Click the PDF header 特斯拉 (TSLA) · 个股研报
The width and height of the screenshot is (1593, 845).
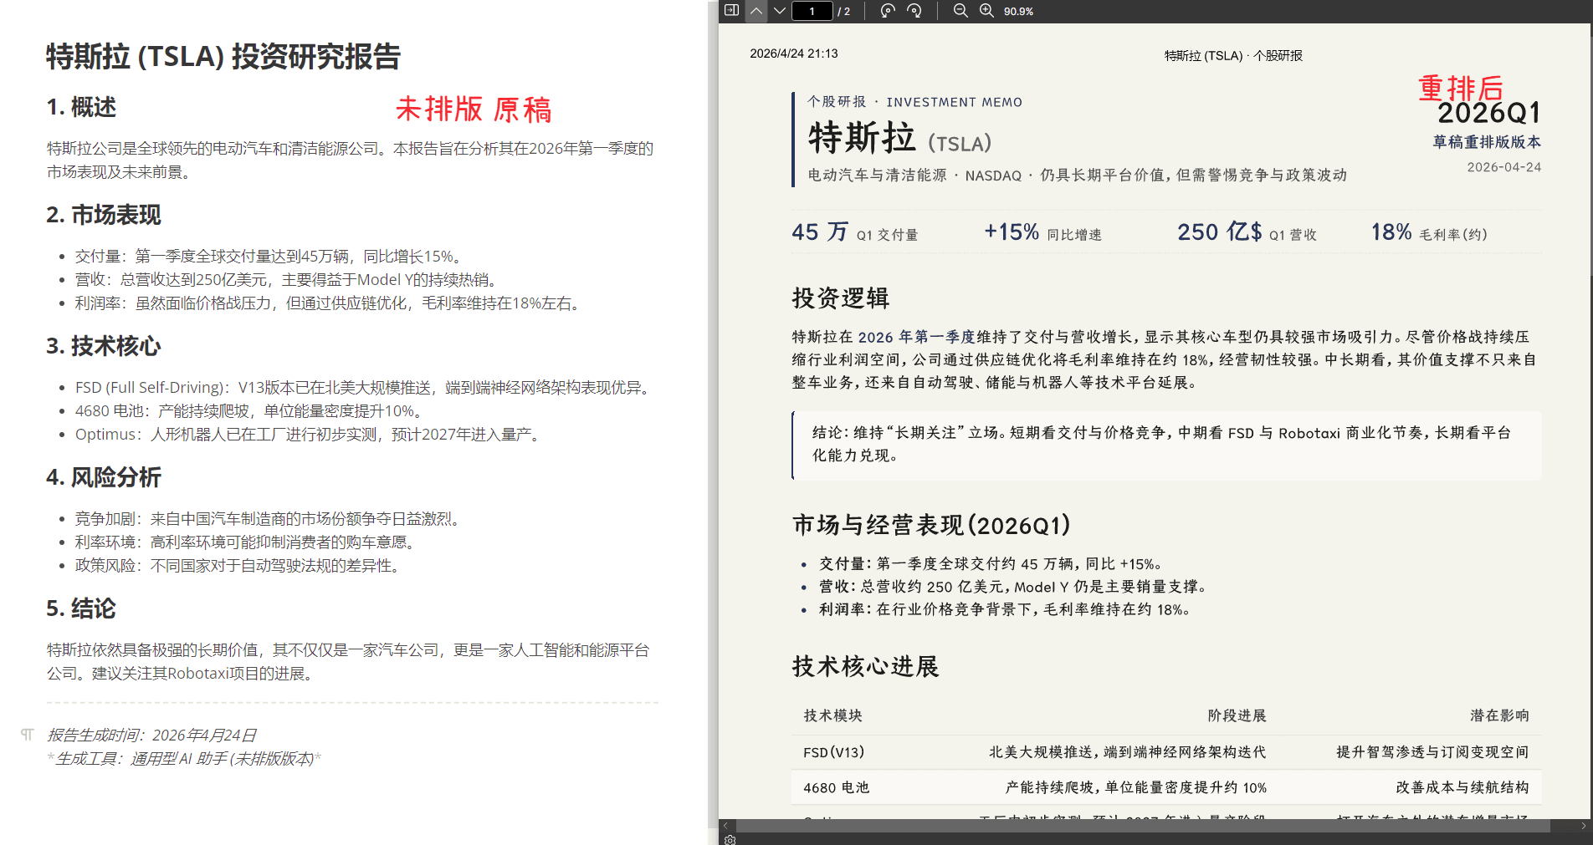(x=1233, y=56)
